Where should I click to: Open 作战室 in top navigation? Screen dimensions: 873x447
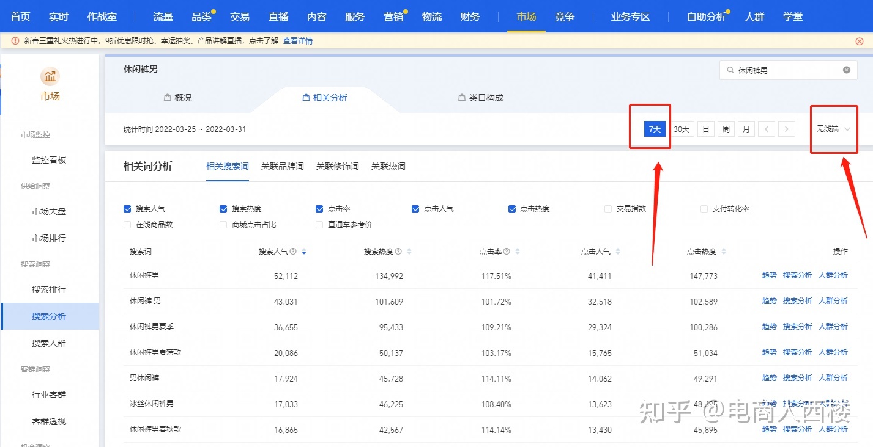click(x=102, y=16)
